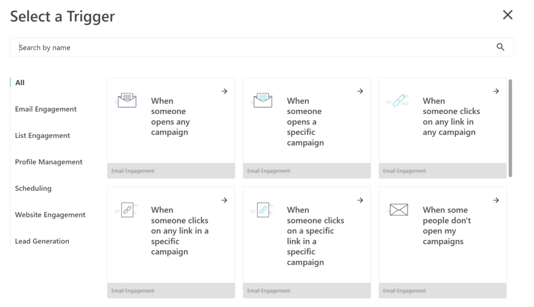View Website Engagement triggers
Screen dimensions: 534x307
click(50, 215)
